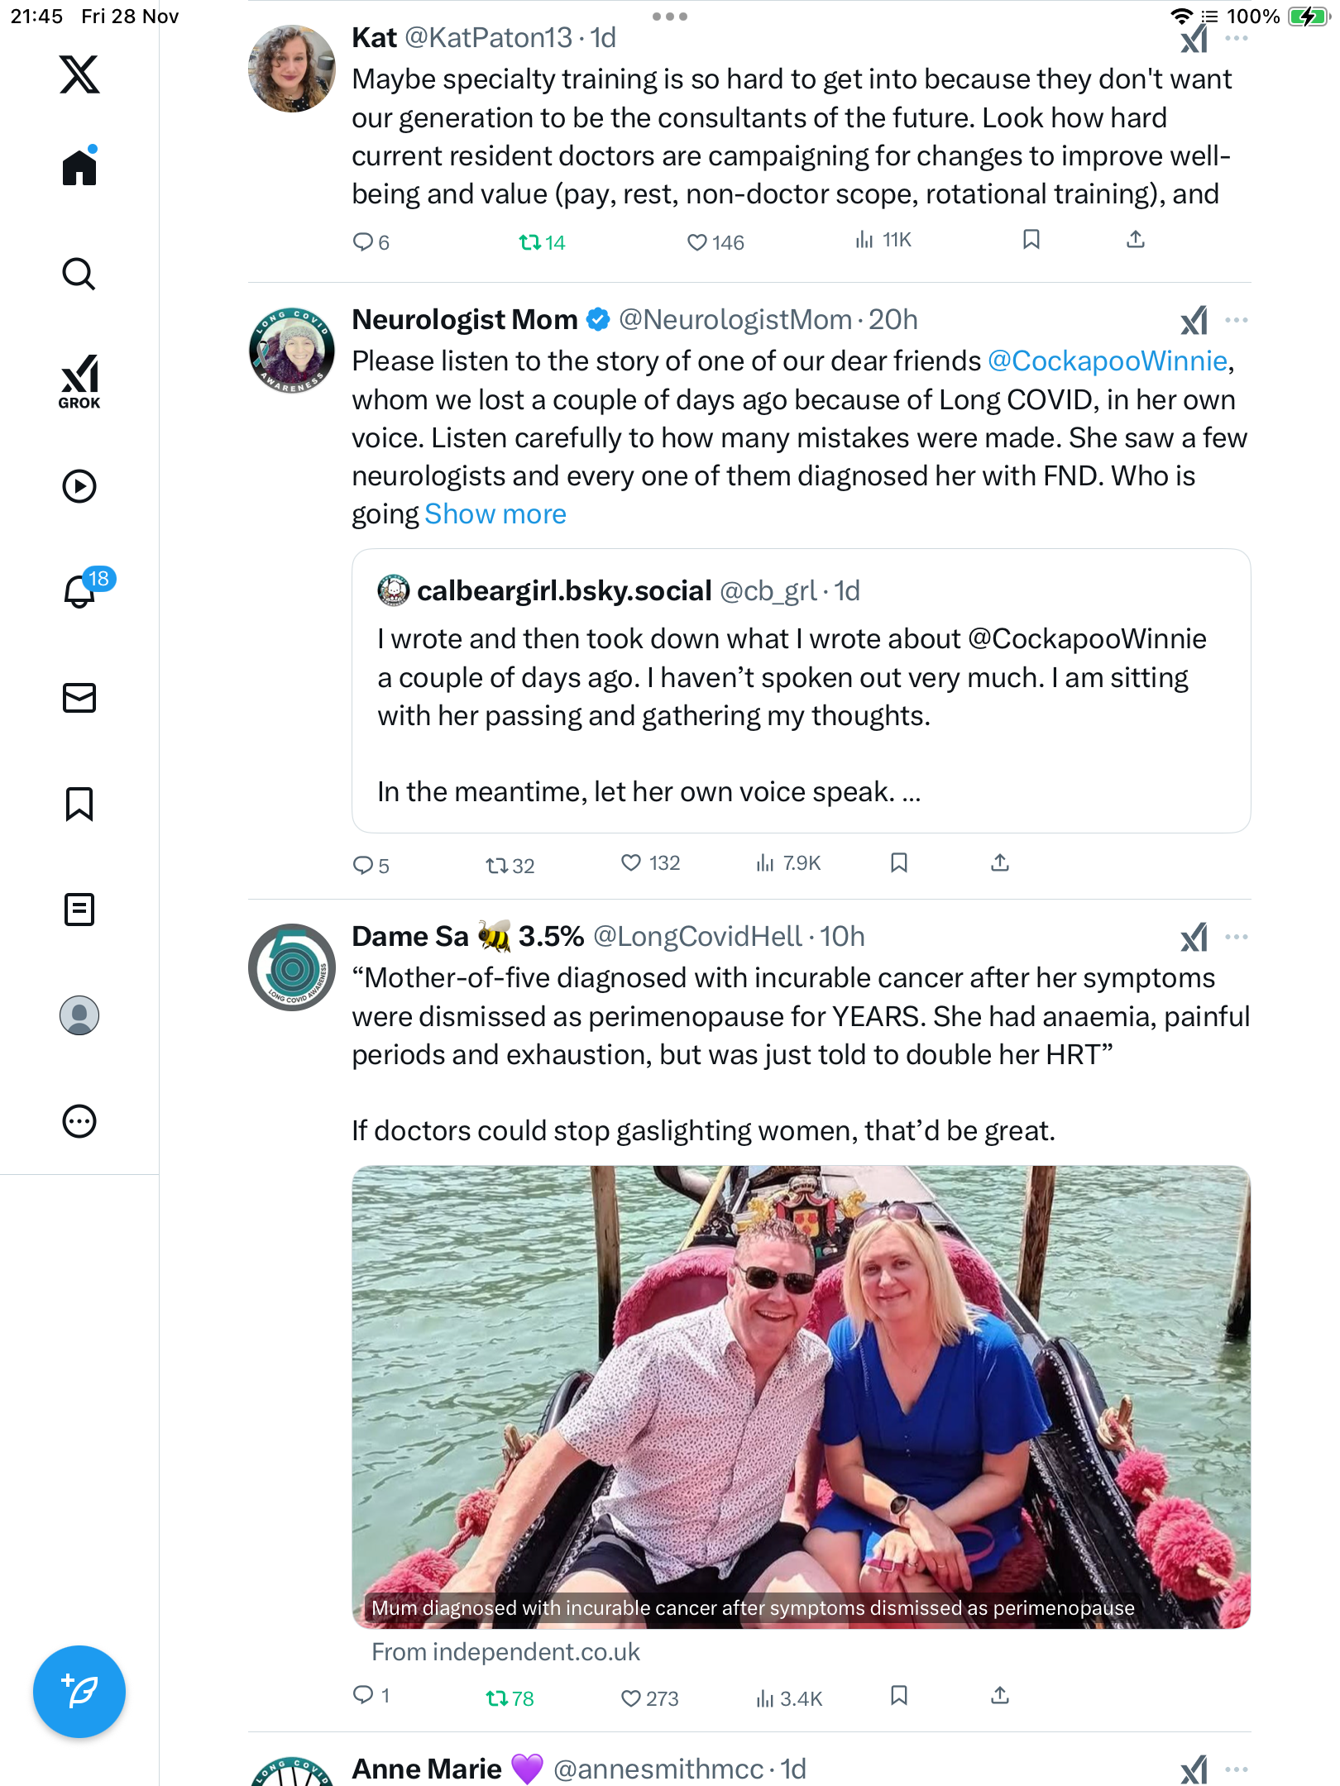Open Grok from the sidebar

pos(79,381)
